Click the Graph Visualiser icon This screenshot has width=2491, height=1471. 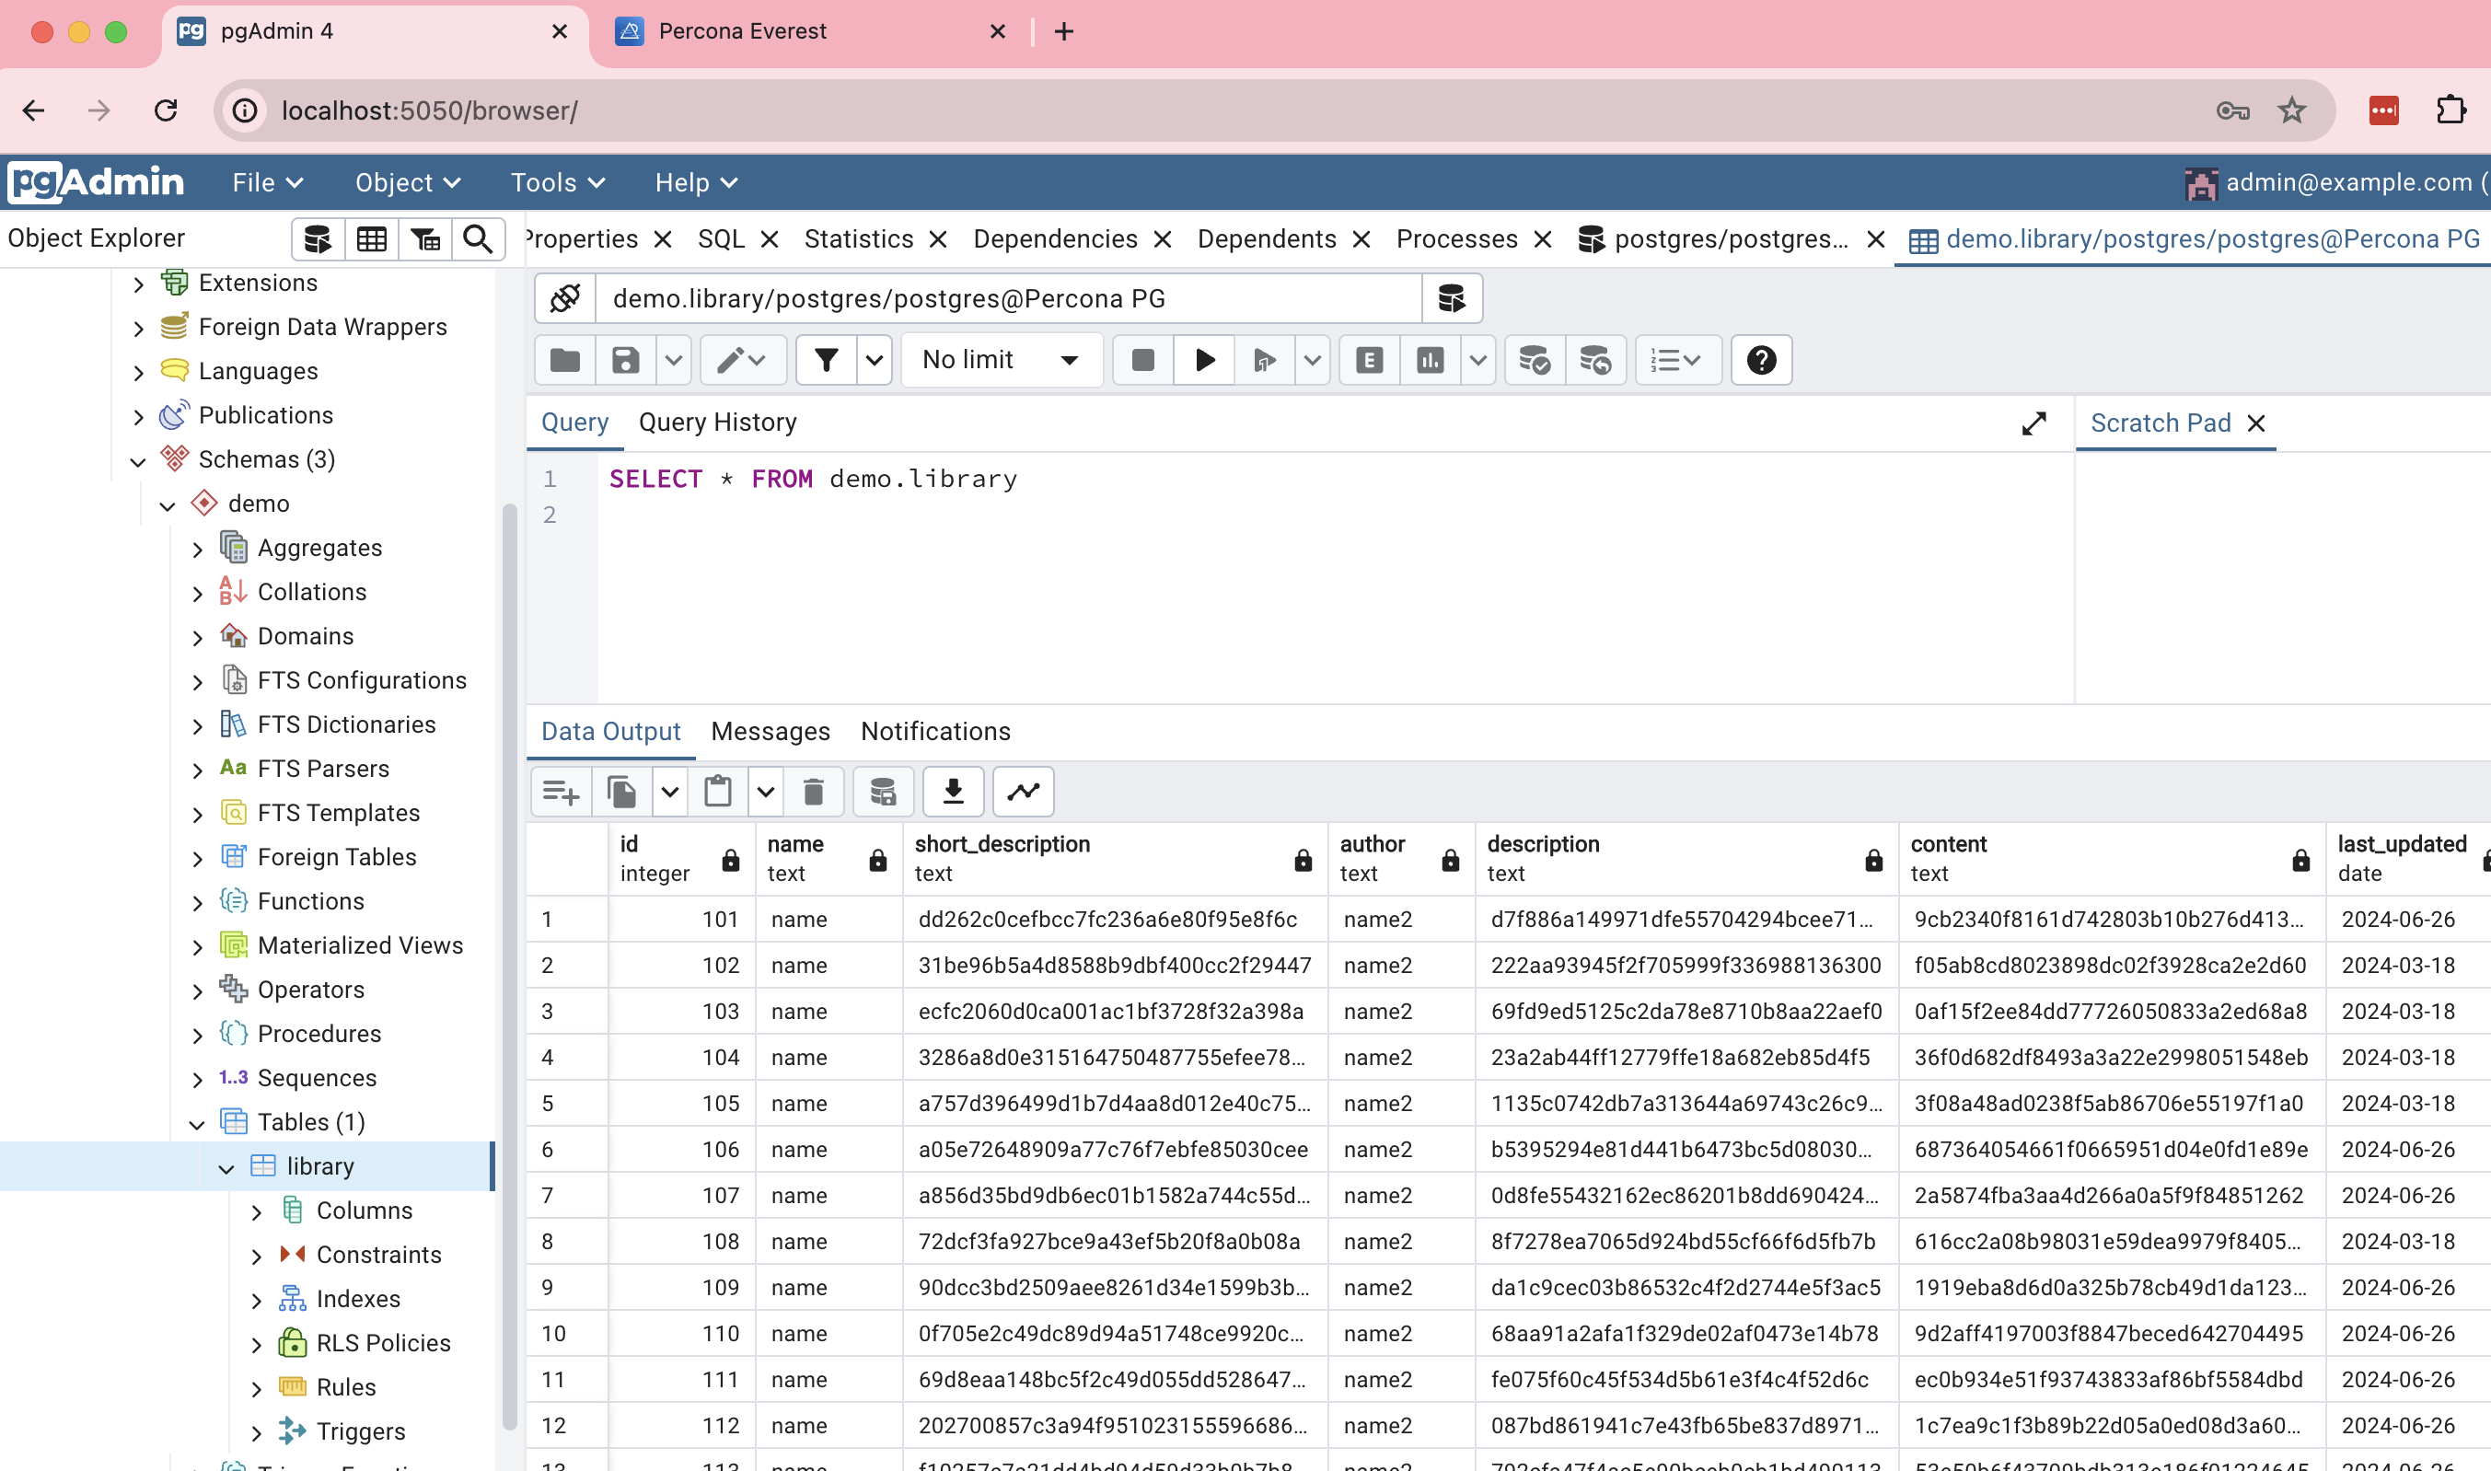coord(1023,791)
